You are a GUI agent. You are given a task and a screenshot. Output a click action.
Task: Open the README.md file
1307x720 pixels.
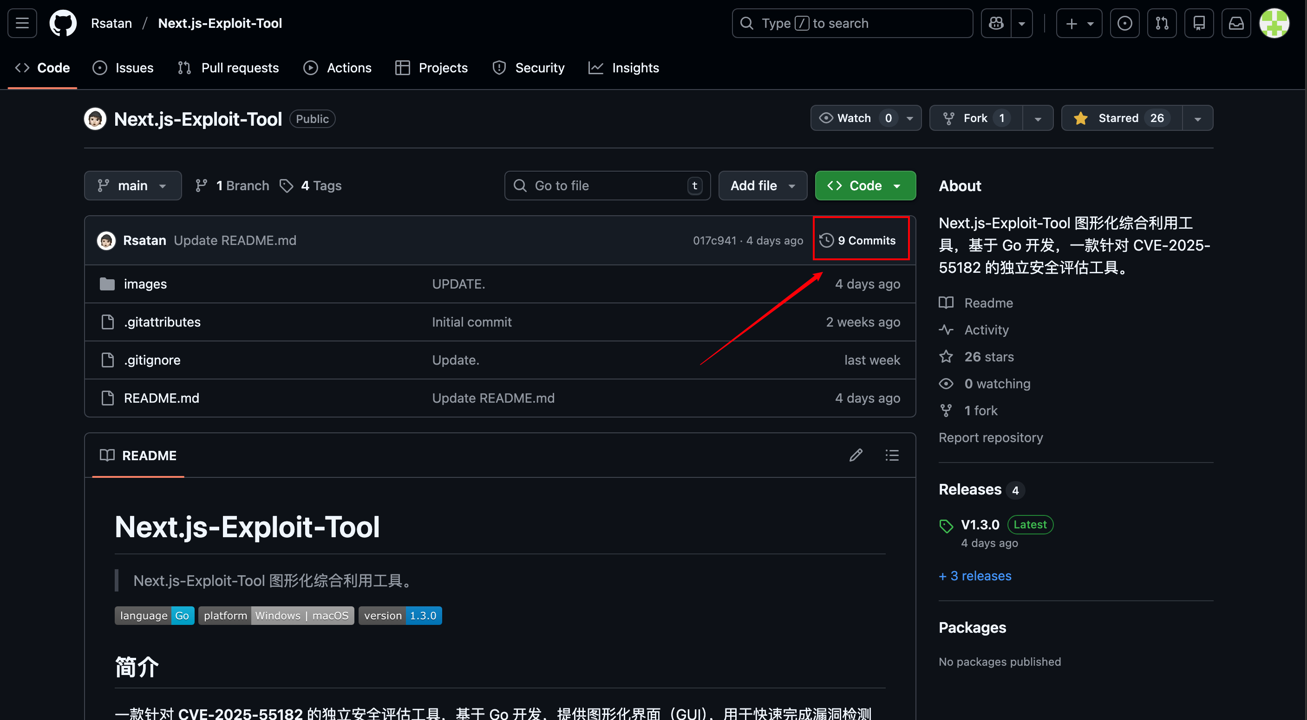coord(161,398)
